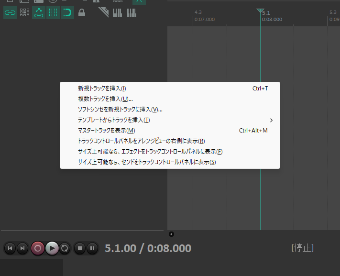Toggle move envelope points with items
Viewport: 340px width, 276px height.
[39, 12]
